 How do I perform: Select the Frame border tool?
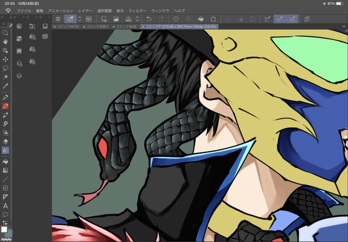(5, 188)
